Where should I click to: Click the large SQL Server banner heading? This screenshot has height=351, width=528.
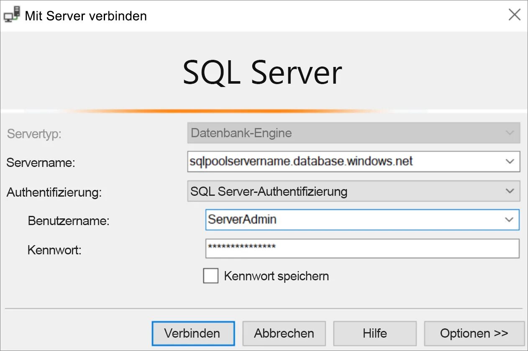pos(262,72)
